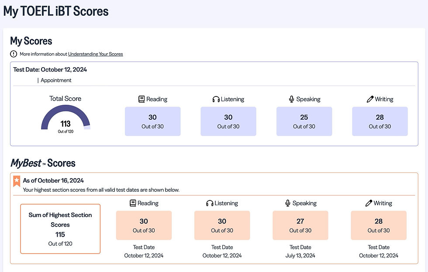Click the Sum of Highest Section Scores box
The image size is (428, 272).
coord(60,229)
